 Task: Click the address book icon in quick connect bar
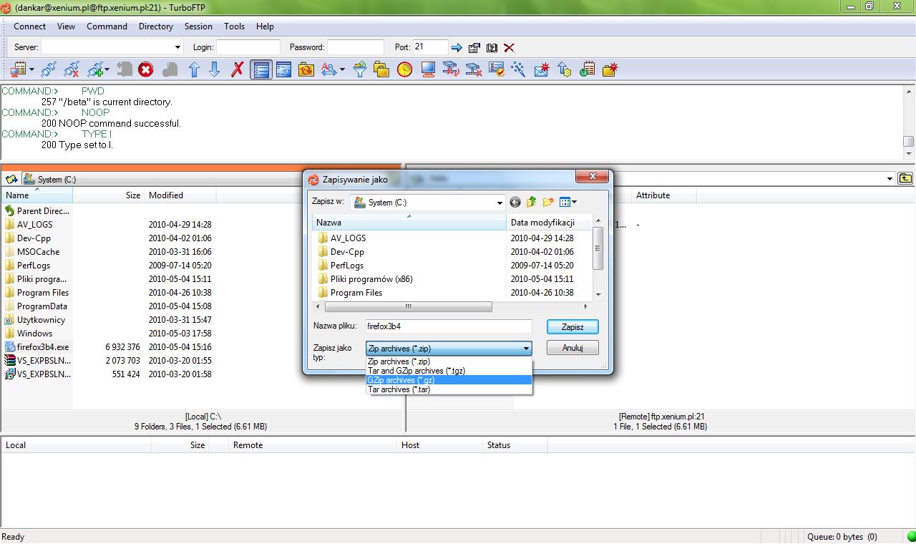tap(492, 47)
